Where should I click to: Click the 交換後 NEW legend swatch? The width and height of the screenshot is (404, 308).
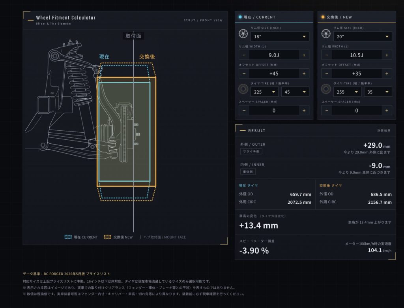(107, 237)
